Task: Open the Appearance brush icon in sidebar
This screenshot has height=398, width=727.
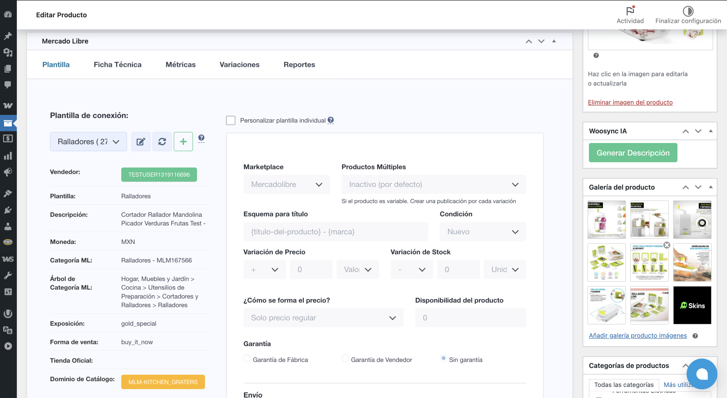Action: tap(8, 193)
